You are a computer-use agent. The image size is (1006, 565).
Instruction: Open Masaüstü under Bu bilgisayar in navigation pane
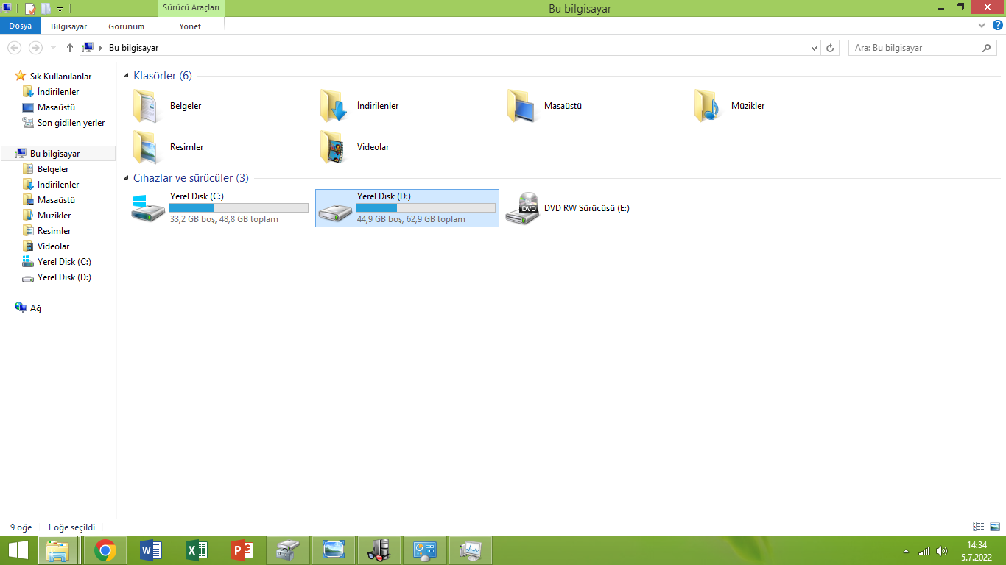point(56,200)
